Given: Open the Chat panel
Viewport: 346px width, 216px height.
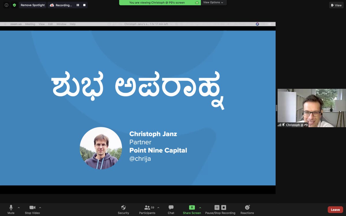Looking at the screenshot, I should (x=171, y=210).
